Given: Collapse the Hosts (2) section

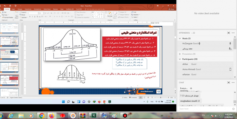Looking at the screenshot, I should (x=180, y=38).
